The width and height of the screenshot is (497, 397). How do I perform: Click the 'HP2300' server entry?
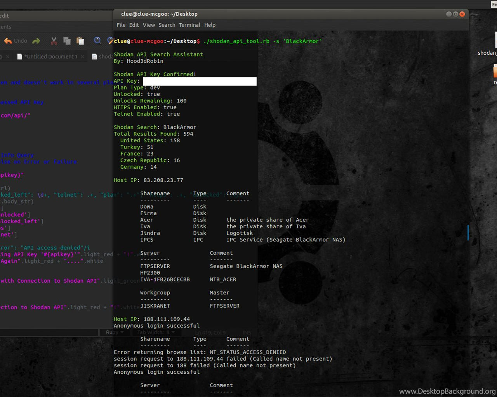pyautogui.click(x=150, y=273)
